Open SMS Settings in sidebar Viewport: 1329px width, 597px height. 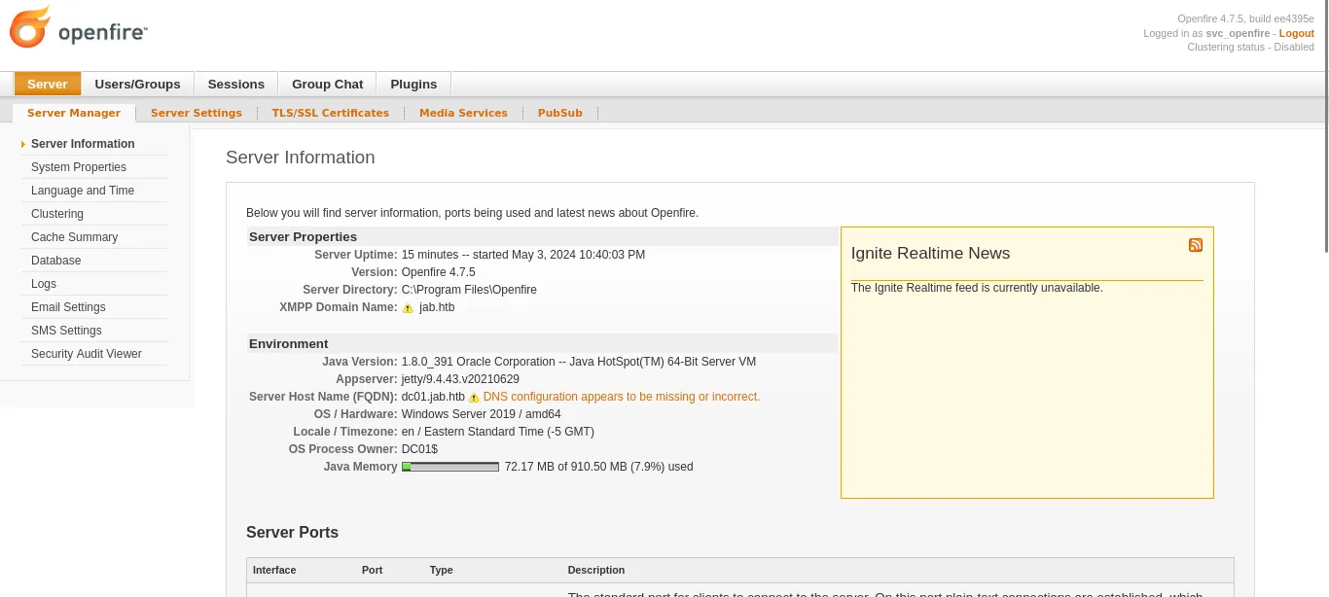pos(66,331)
